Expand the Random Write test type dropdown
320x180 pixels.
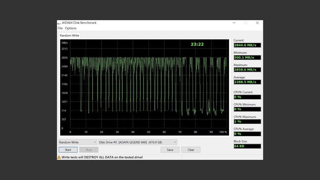(78, 142)
